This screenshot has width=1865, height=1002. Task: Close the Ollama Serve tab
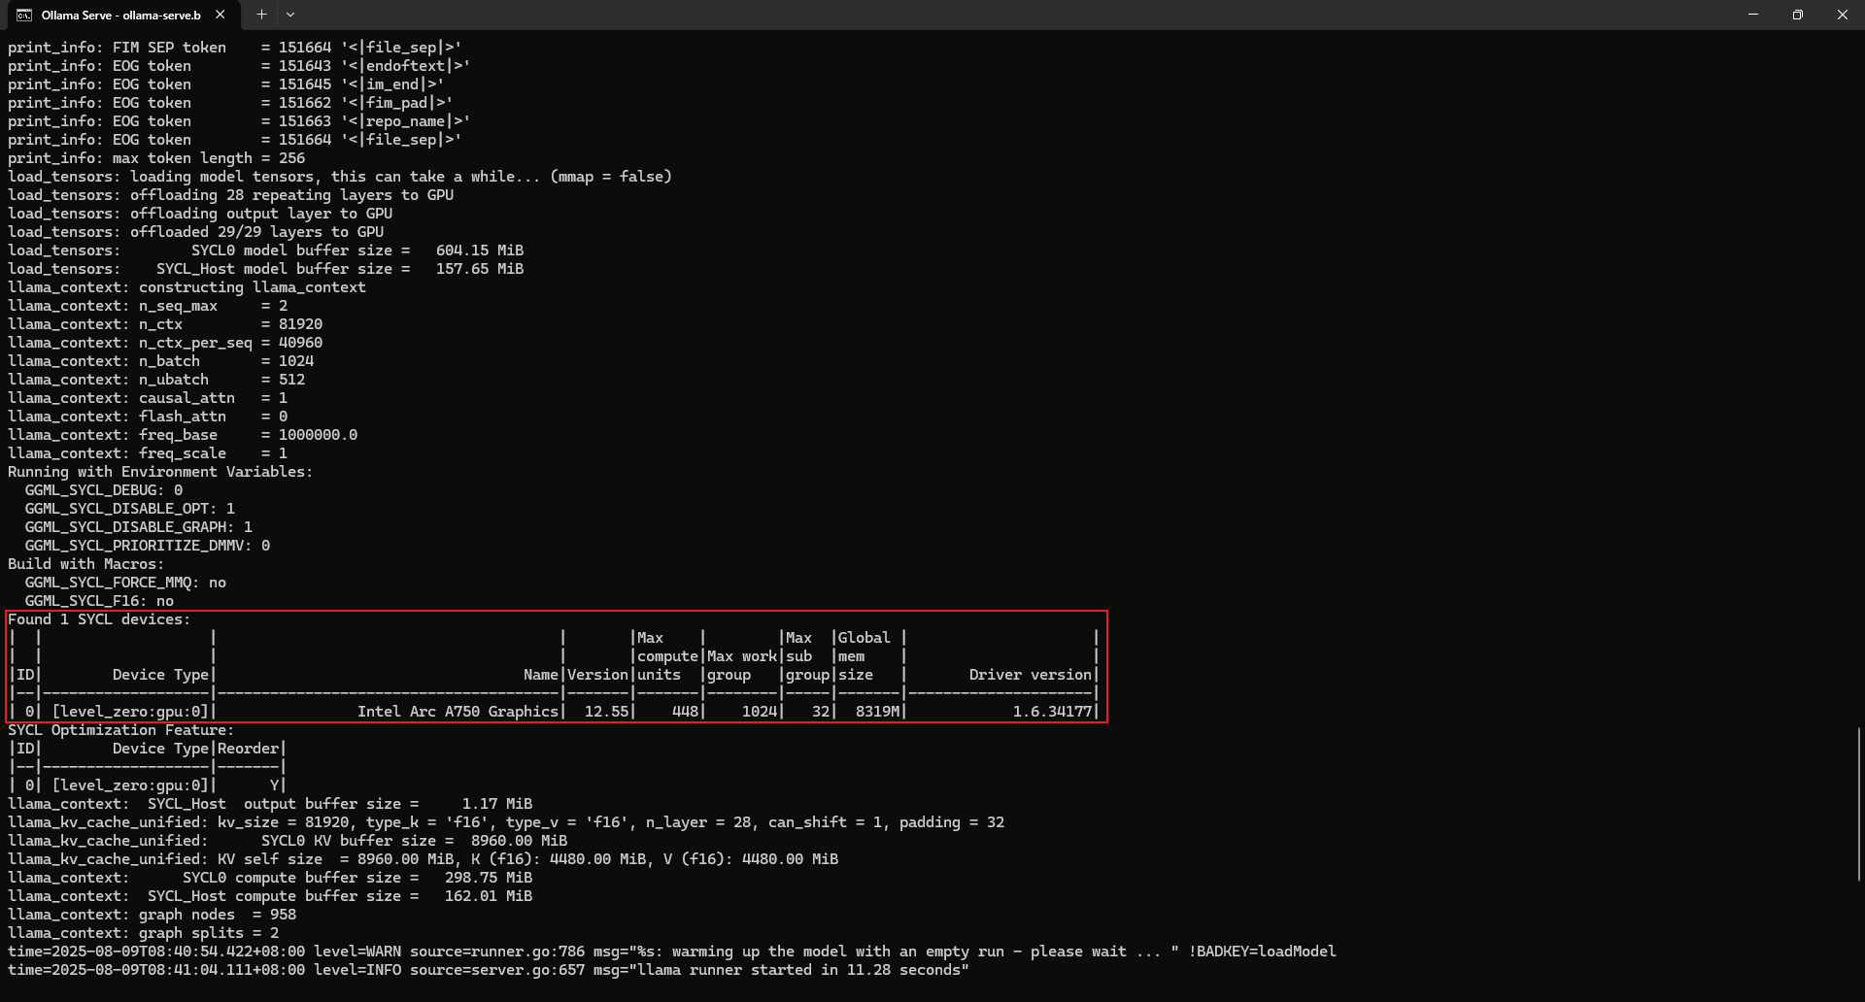[220, 15]
